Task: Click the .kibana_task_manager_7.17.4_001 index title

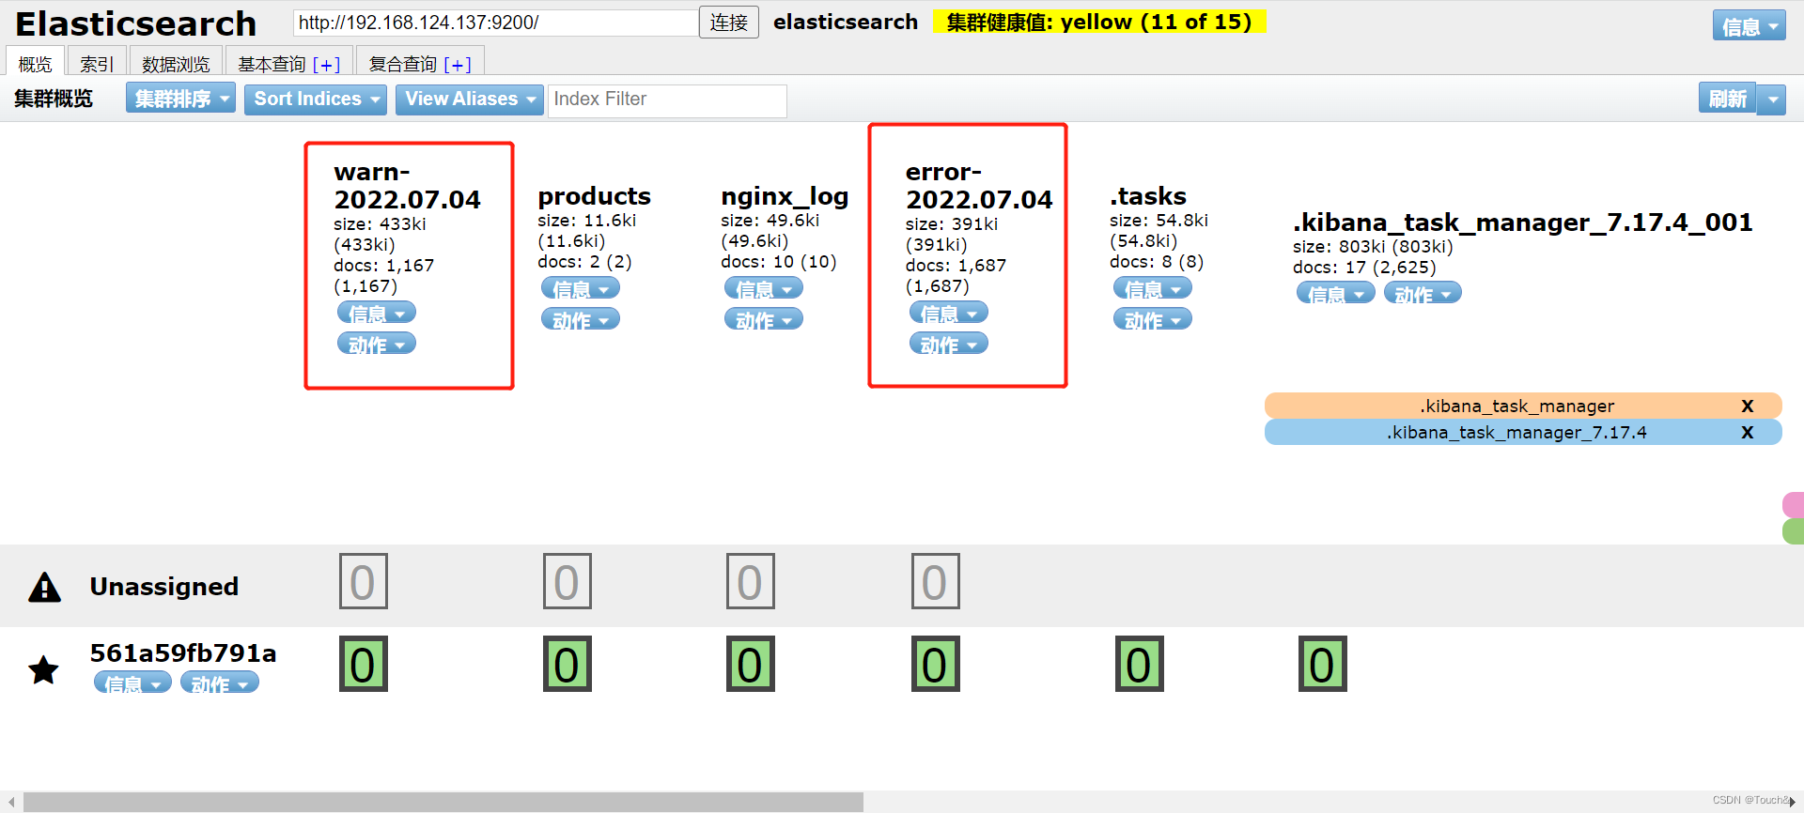Action: click(1522, 222)
